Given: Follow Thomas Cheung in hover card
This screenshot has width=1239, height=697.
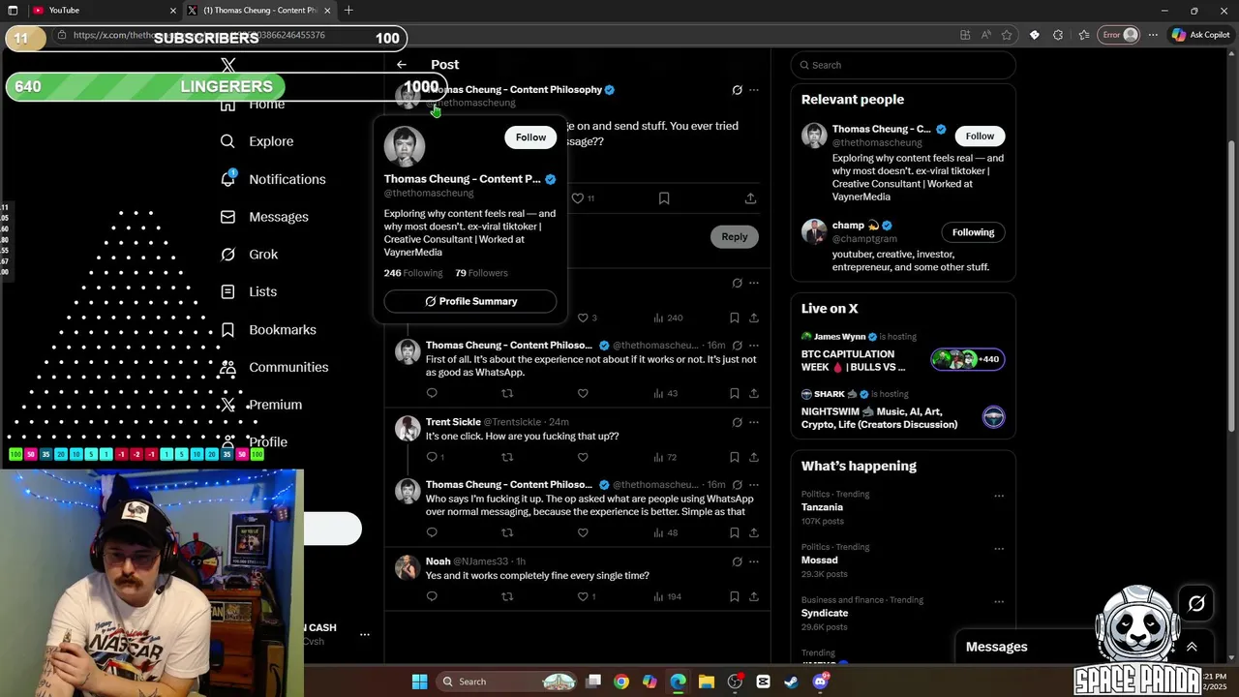Looking at the screenshot, I should (530, 137).
